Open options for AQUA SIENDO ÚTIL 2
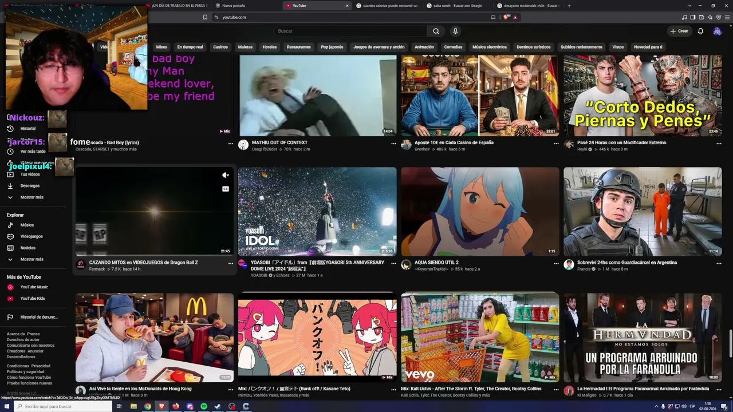 point(556,264)
